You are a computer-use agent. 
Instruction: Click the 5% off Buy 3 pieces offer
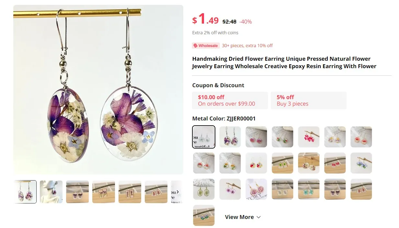click(309, 100)
